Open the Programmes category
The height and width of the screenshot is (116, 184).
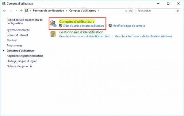pyautogui.click(x=14, y=46)
